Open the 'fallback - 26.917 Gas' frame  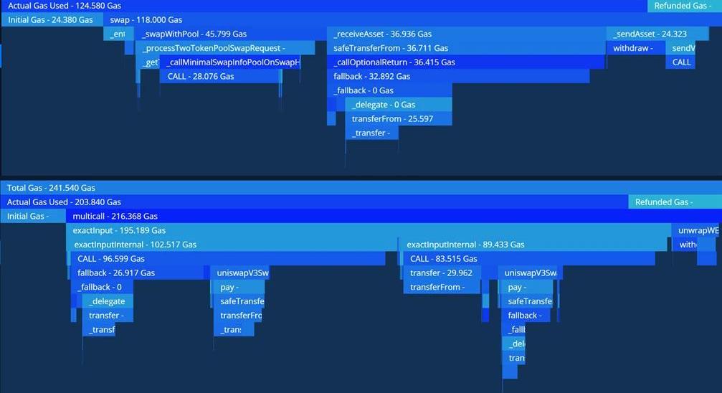pos(136,273)
